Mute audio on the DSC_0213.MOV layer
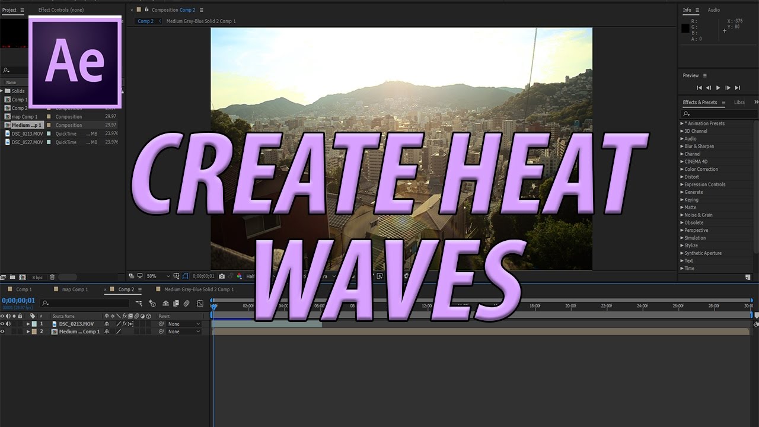759x427 pixels. [x=8, y=324]
